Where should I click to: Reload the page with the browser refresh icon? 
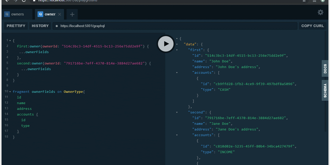24,1
